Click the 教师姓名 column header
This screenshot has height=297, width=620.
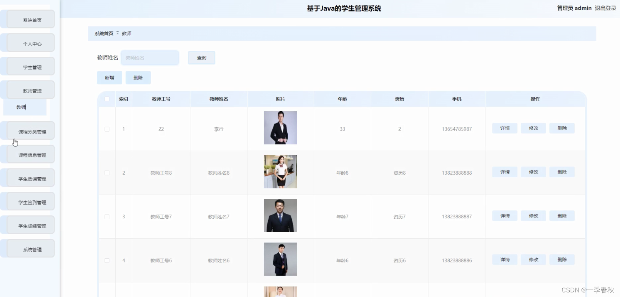[x=219, y=99]
